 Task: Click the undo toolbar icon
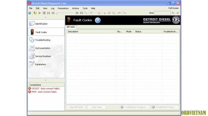click(x=119, y=13)
